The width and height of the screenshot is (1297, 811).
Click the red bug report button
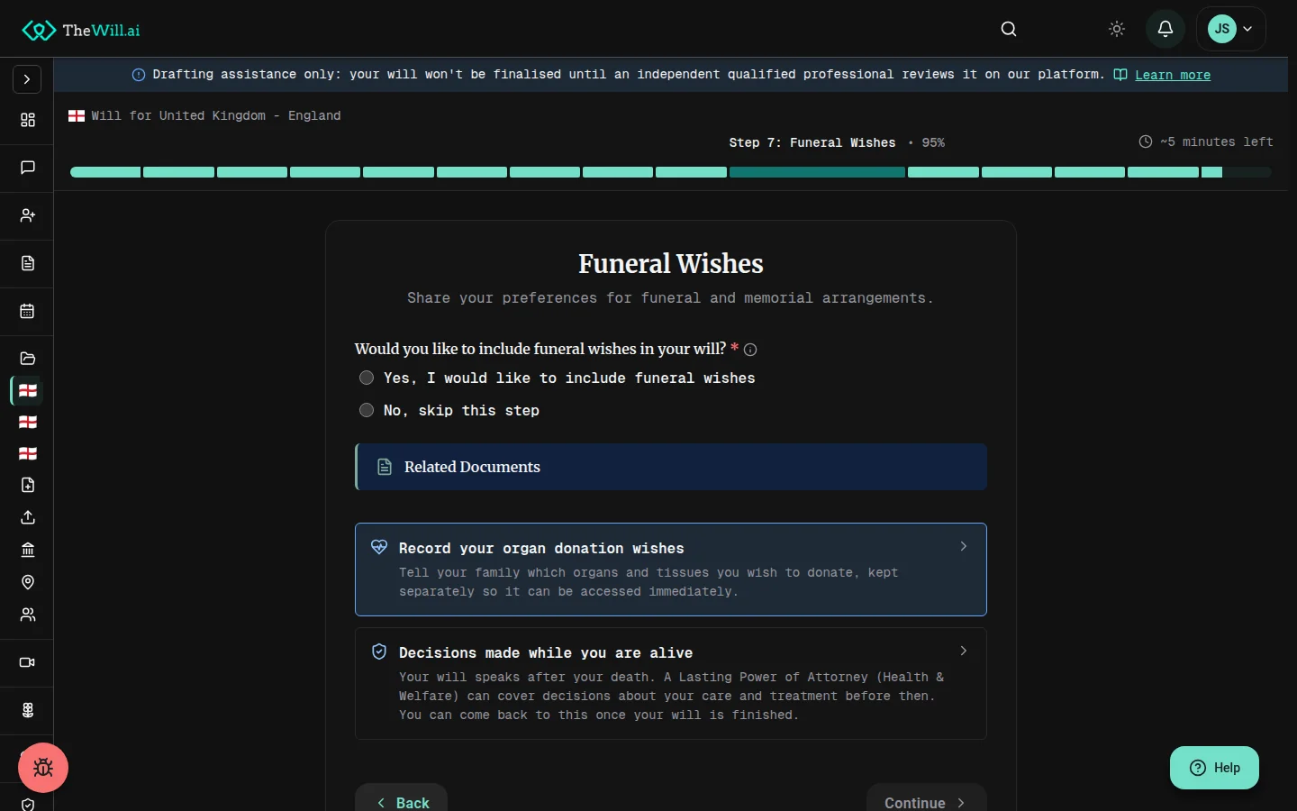point(43,768)
